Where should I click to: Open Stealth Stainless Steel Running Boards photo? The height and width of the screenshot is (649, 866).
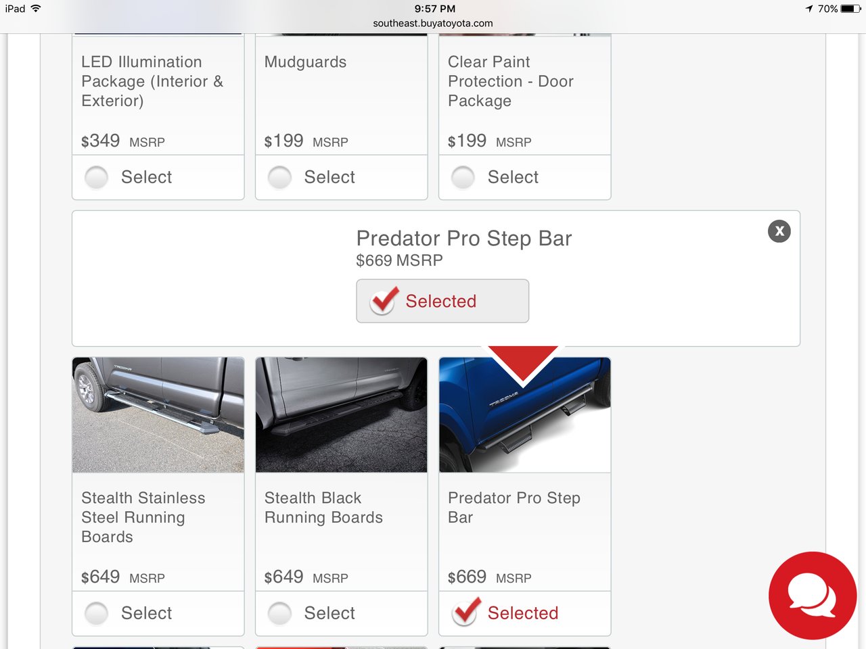click(158, 415)
